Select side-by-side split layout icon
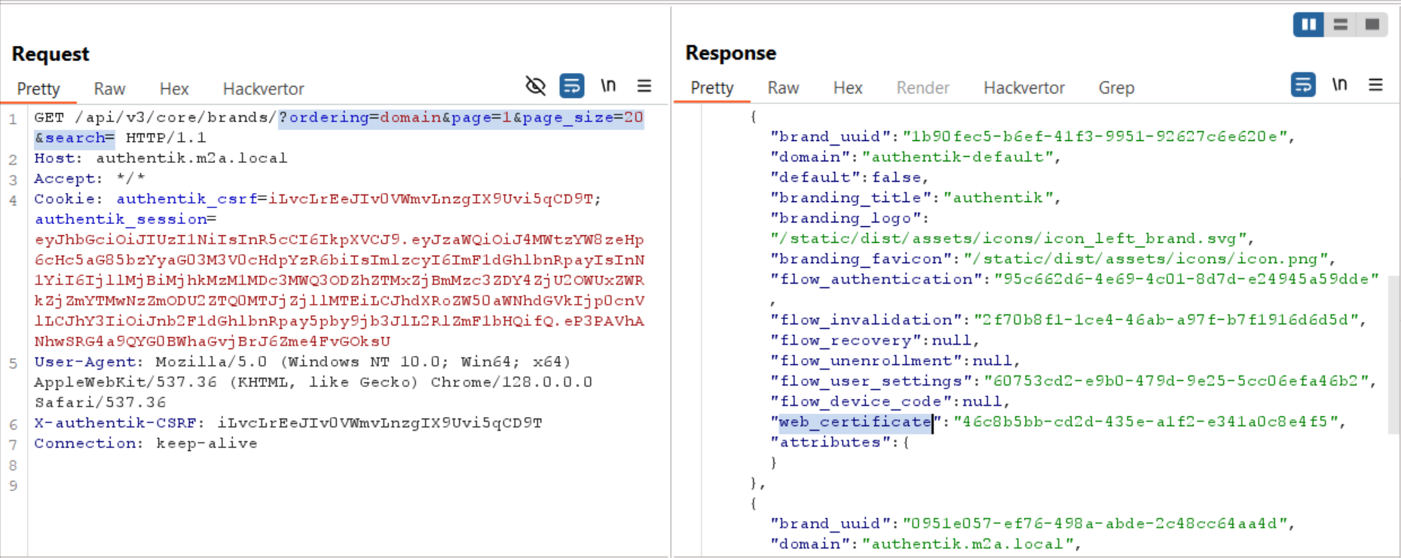1401x558 pixels. click(1309, 24)
